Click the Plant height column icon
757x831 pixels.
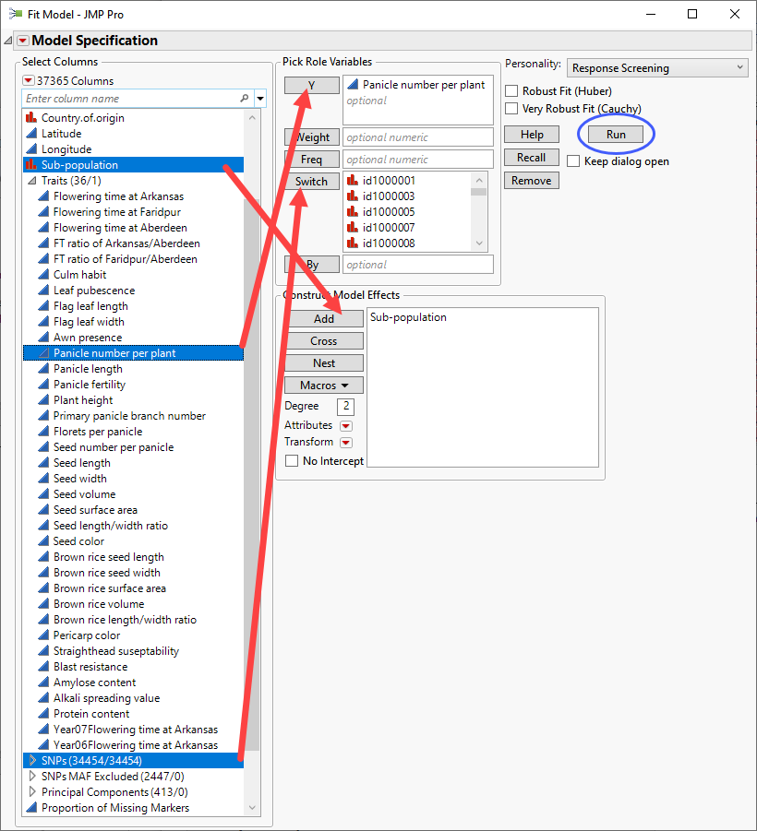(x=43, y=399)
